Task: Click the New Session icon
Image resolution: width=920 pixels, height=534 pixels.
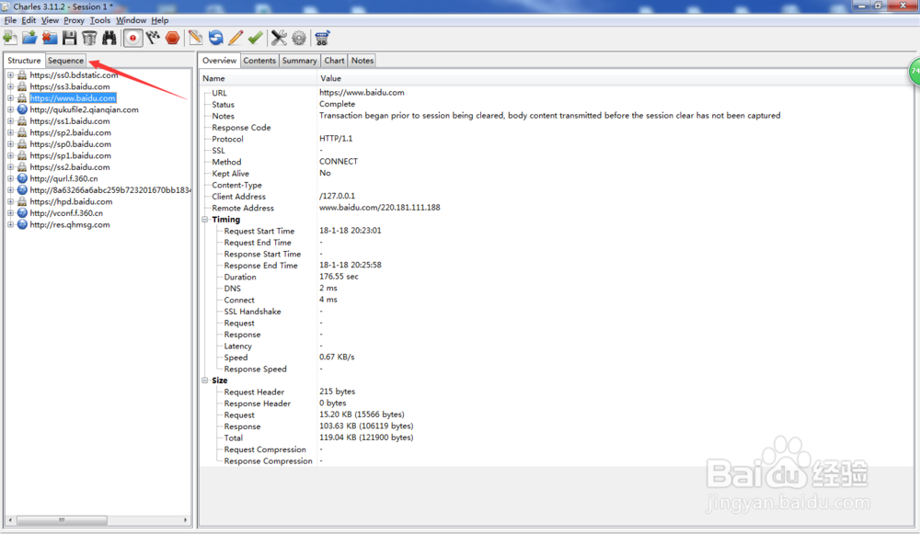Action: coord(10,38)
